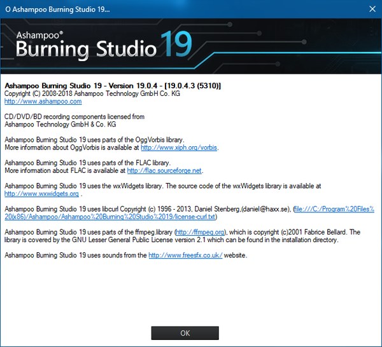Open the www.freesfx.co.uk link

pos(185,255)
